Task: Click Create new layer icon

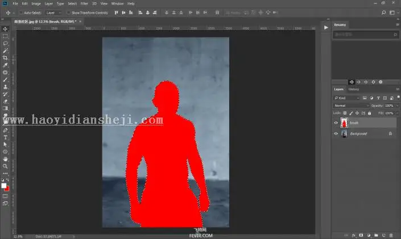Action: pyautogui.click(x=383, y=235)
